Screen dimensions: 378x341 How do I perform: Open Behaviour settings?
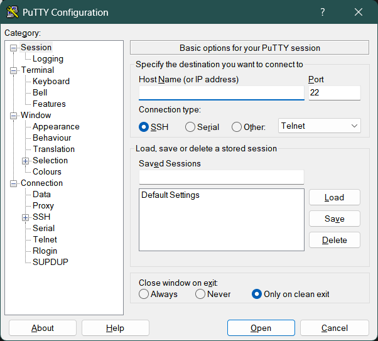[x=52, y=138]
